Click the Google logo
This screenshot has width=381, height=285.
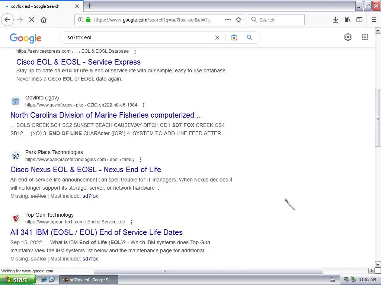[x=26, y=38]
